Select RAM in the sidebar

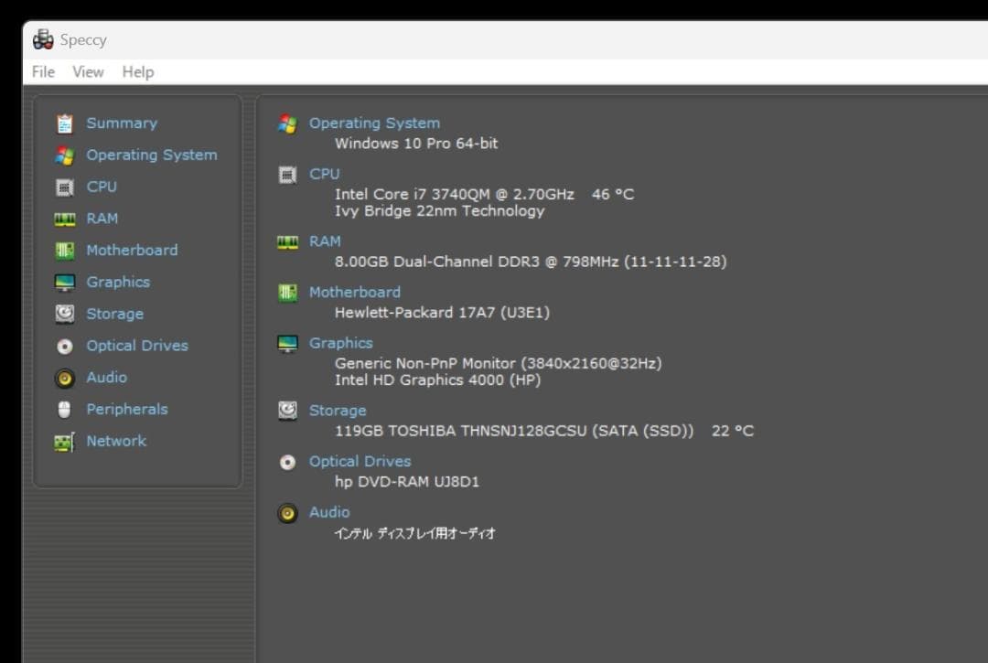[102, 218]
